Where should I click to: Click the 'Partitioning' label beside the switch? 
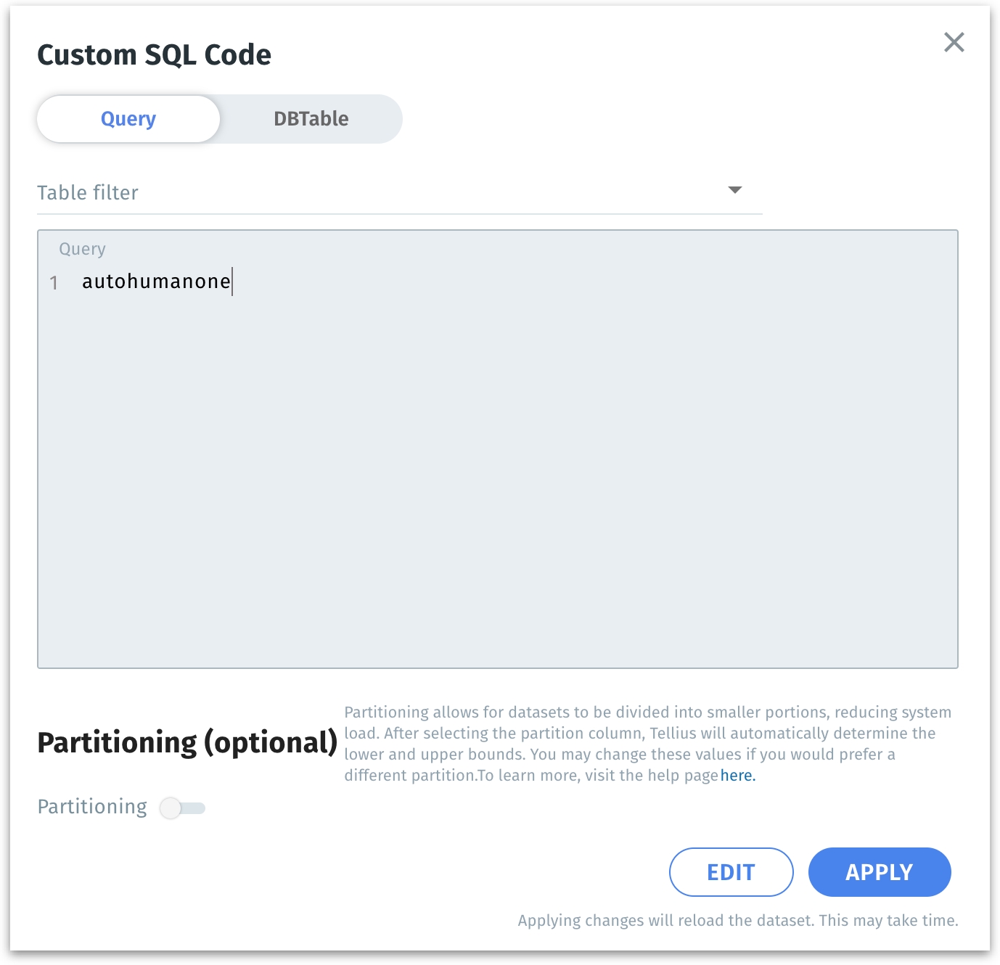point(92,807)
